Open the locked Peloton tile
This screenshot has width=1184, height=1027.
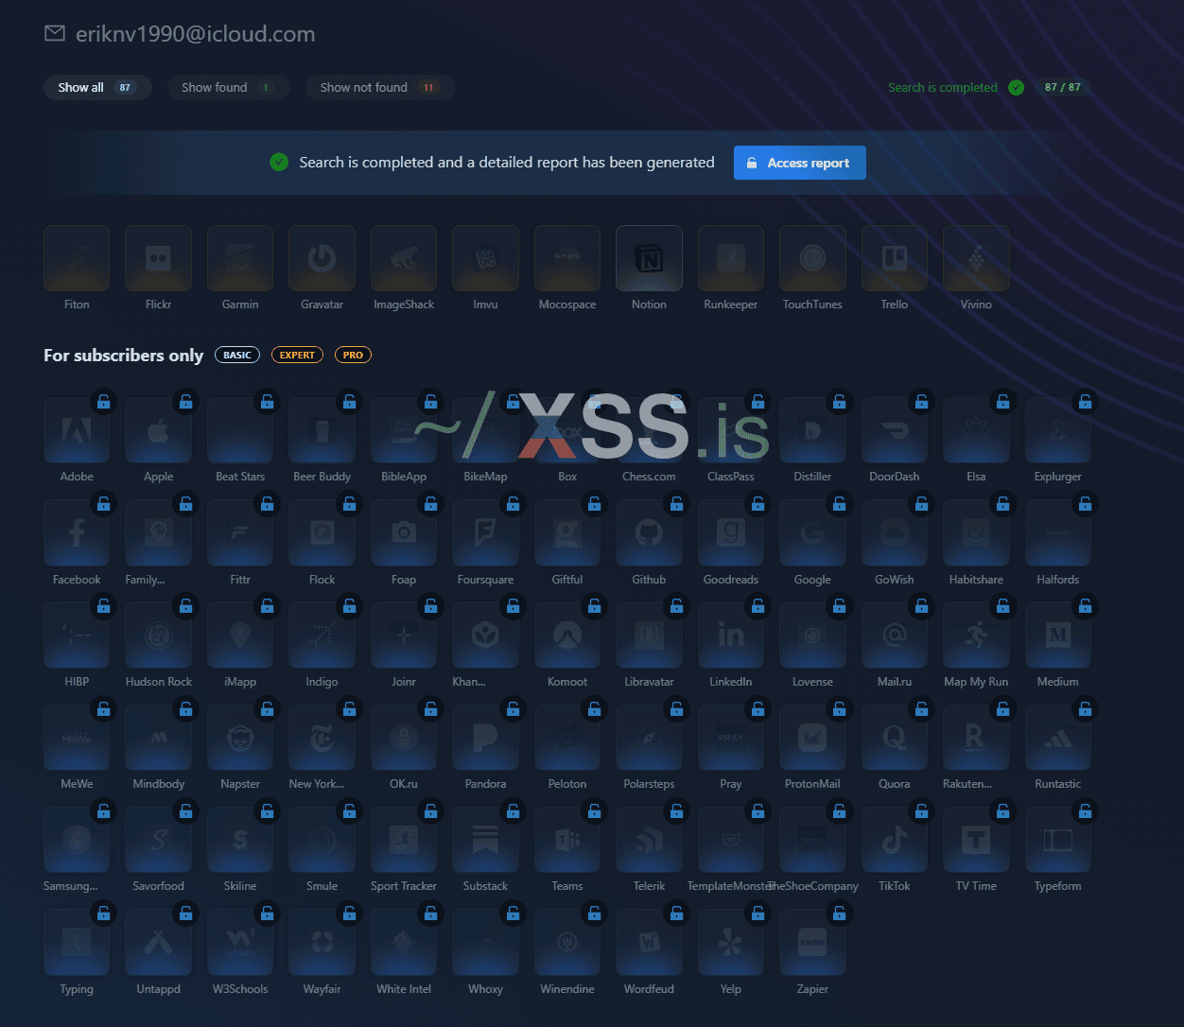click(567, 738)
